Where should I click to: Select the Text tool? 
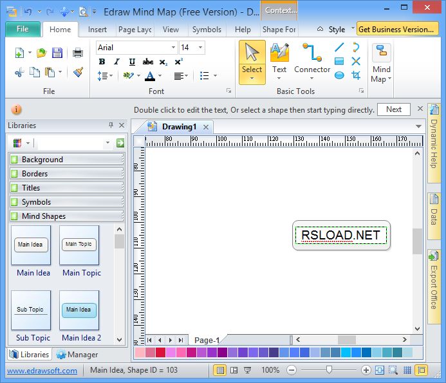point(279,62)
